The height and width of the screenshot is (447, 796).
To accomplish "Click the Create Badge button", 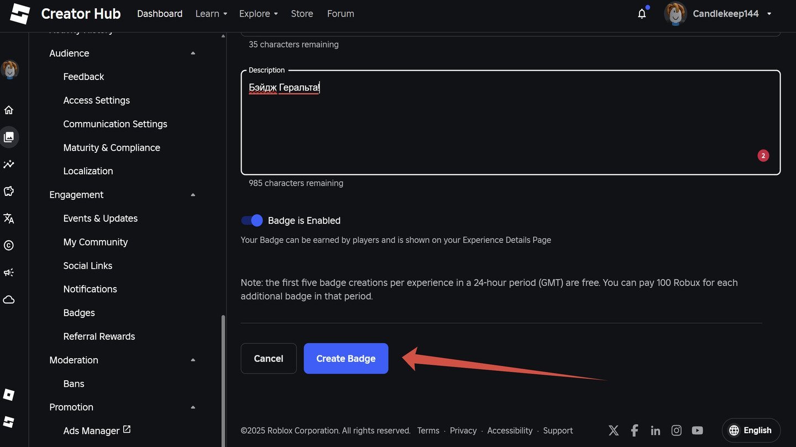I will (346, 359).
